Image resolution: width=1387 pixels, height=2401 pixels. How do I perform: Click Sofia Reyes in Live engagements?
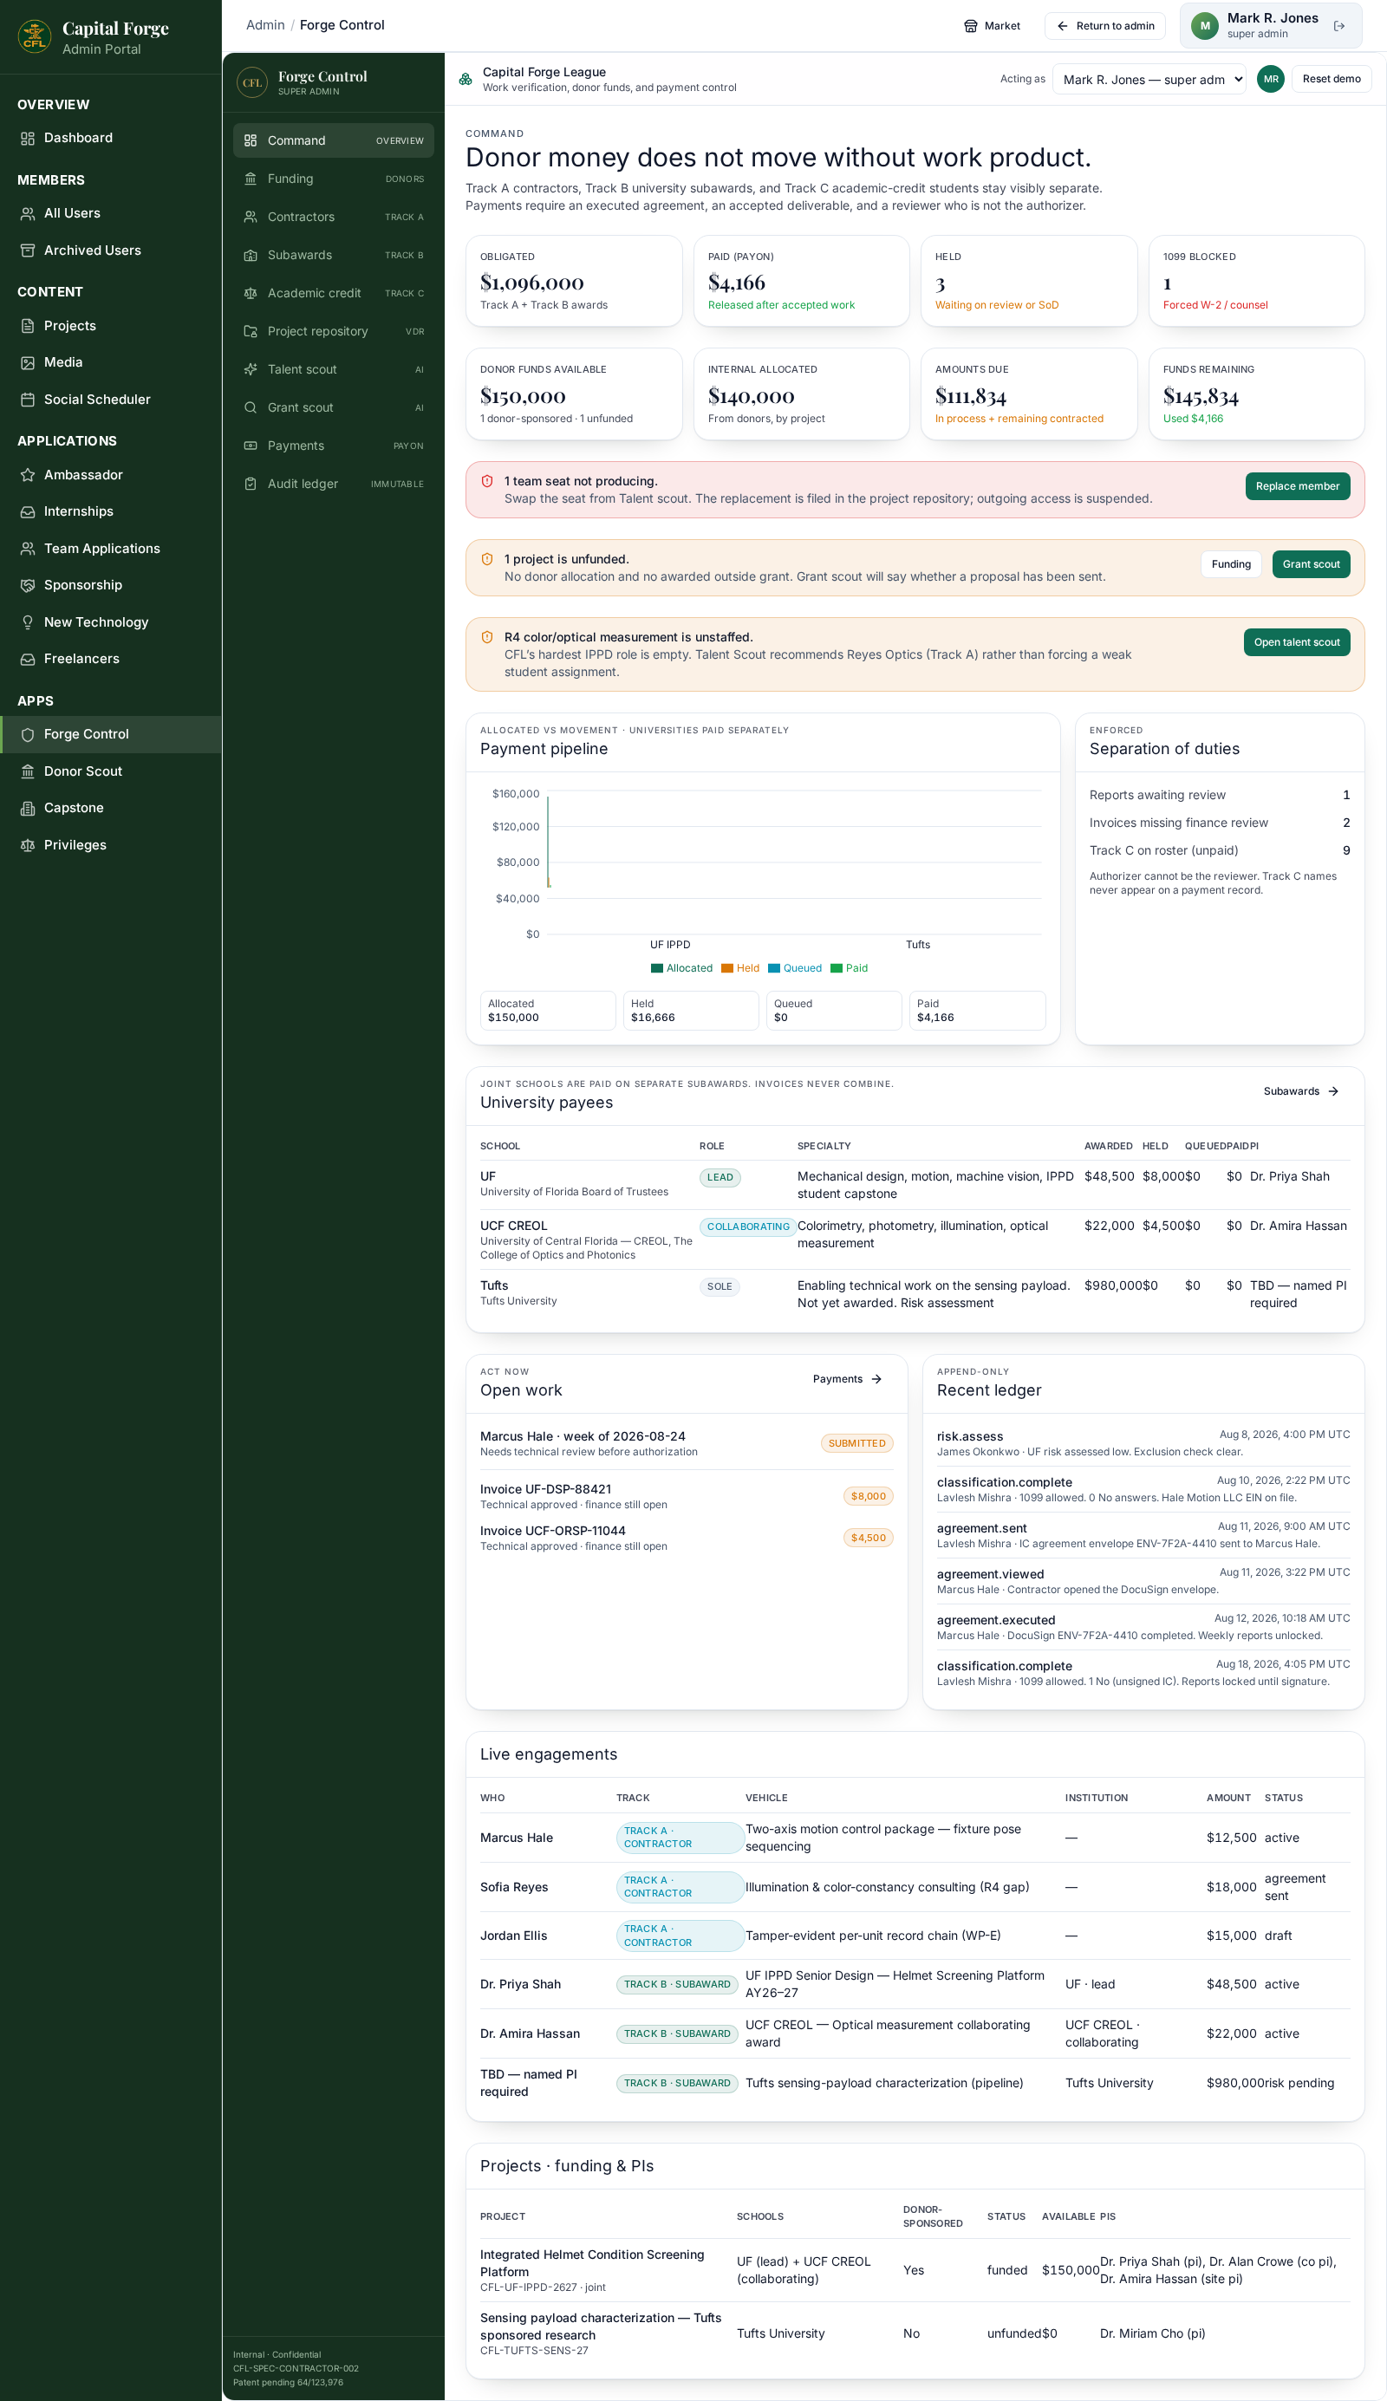(513, 1888)
